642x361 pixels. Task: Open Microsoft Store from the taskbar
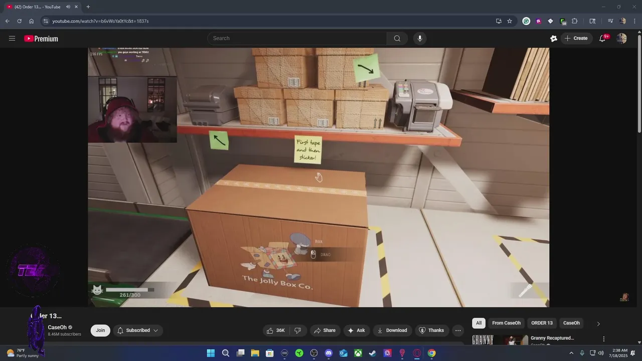tap(270, 353)
